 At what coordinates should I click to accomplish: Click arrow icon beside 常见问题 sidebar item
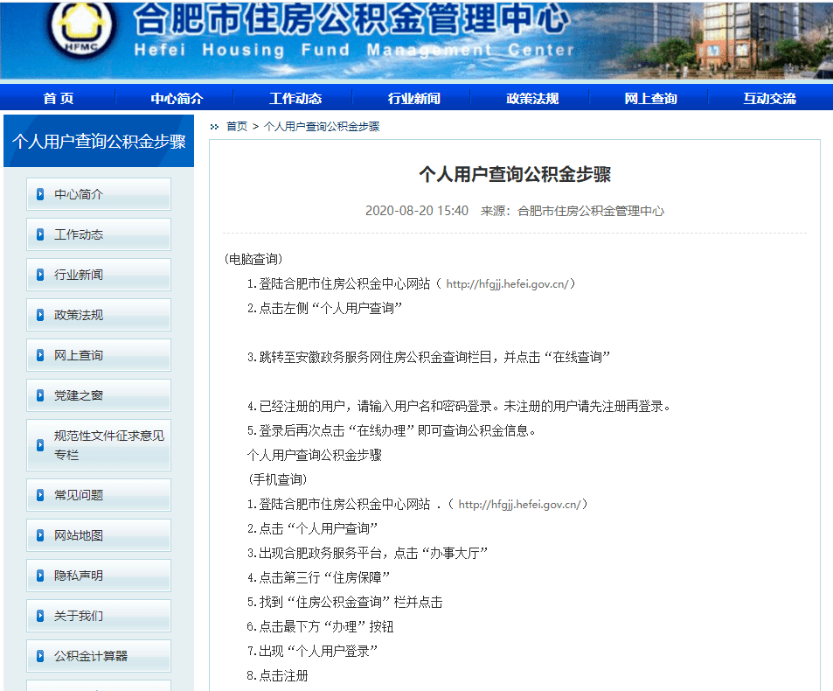[40, 495]
